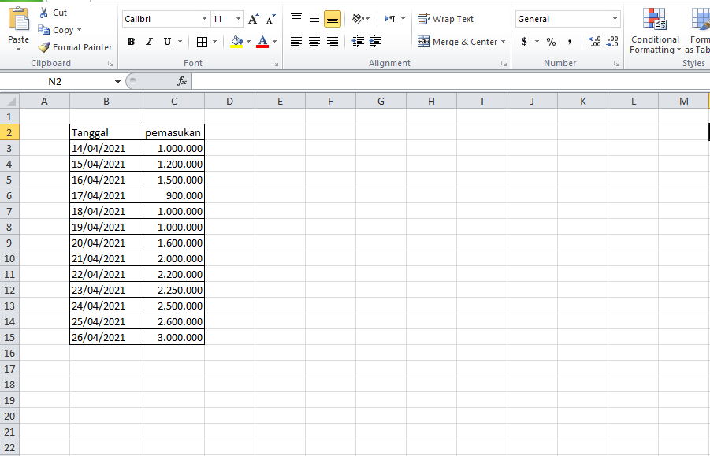Open Clipboard group dialog launcher
Screen dimensions: 710x456
click(111, 64)
